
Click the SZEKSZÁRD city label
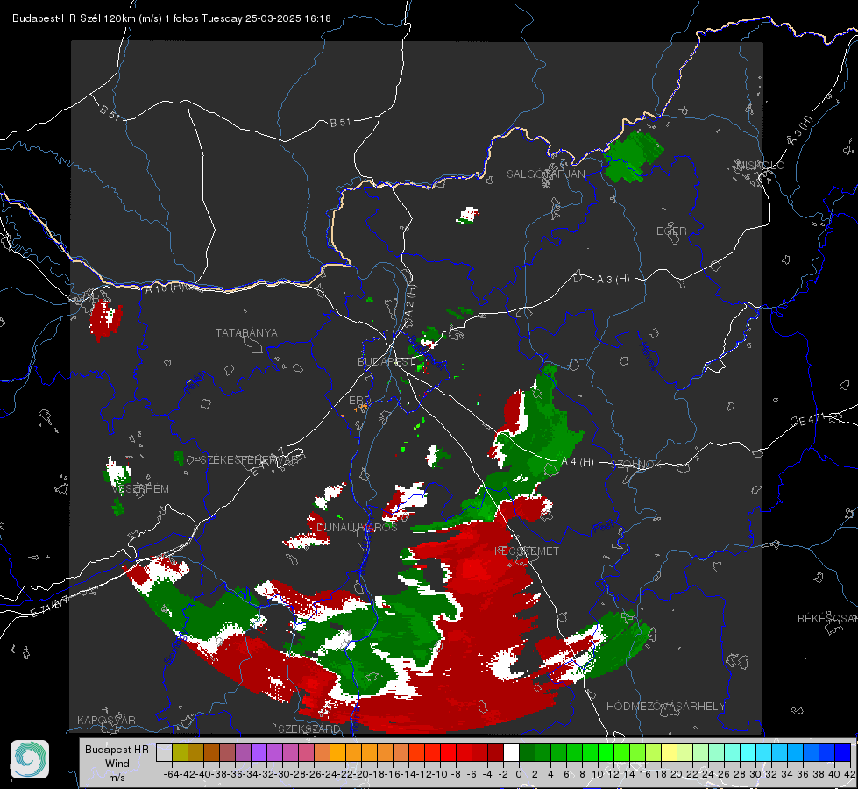[x=309, y=729]
